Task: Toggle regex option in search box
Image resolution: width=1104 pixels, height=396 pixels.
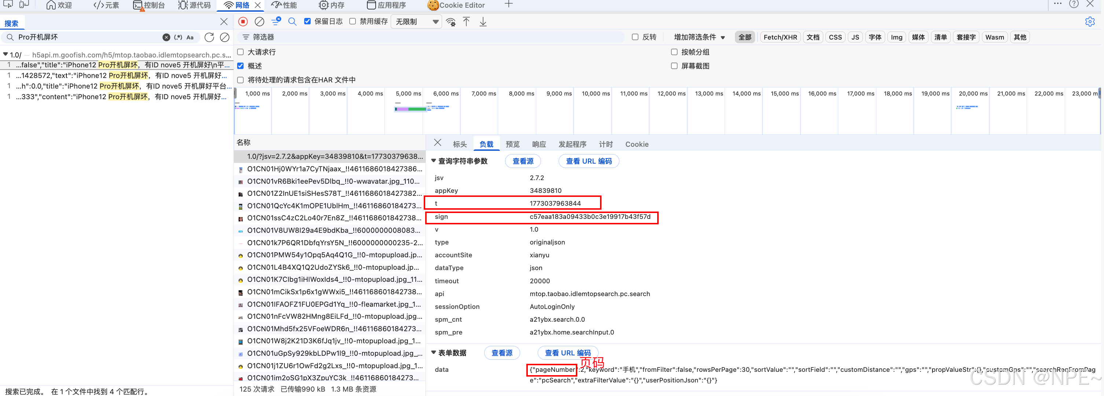Action: pyautogui.click(x=178, y=37)
